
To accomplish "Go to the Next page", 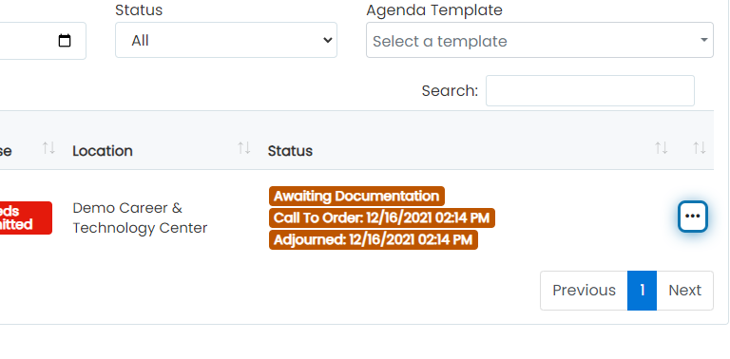I will (684, 291).
